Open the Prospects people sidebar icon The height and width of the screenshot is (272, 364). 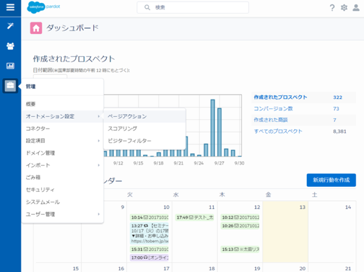tap(10, 46)
